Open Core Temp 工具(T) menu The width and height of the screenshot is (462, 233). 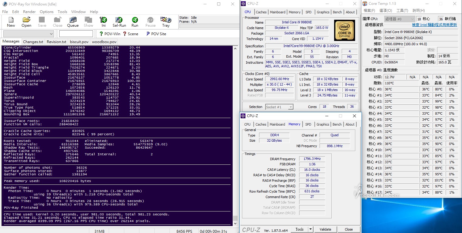[402, 11]
